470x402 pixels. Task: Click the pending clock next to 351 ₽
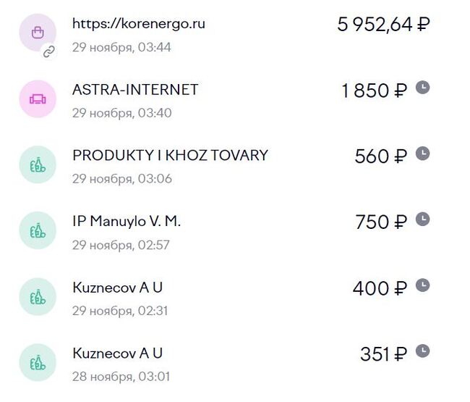click(x=423, y=351)
